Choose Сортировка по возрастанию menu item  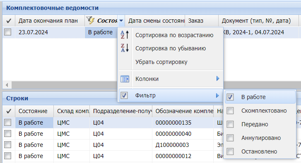coord(174,35)
